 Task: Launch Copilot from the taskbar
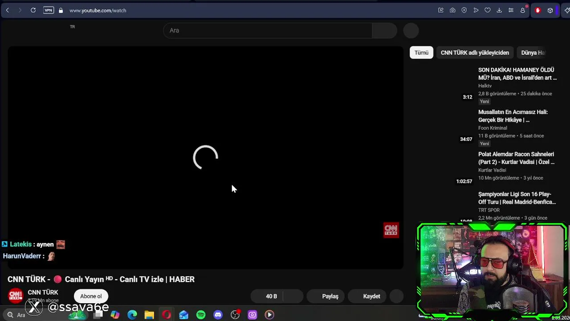pyautogui.click(x=115, y=315)
